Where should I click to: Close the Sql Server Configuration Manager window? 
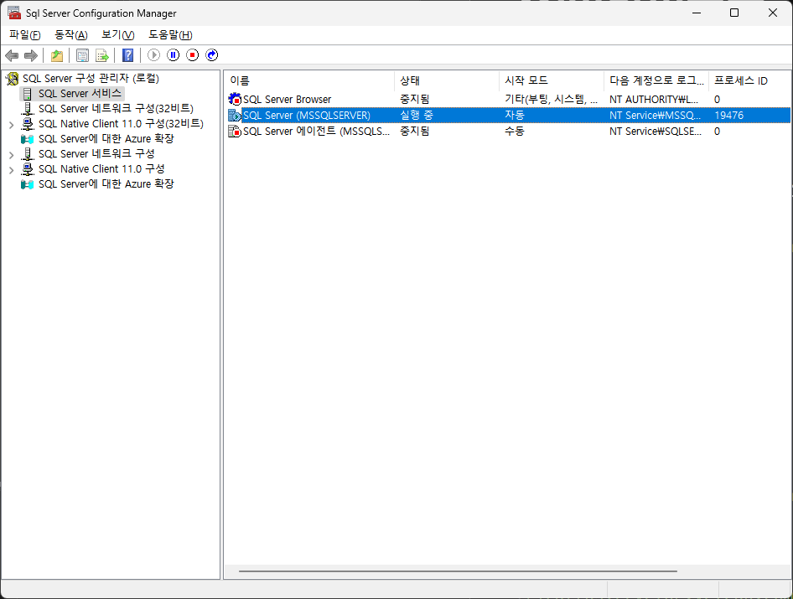pyautogui.click(x=773, y=13)
